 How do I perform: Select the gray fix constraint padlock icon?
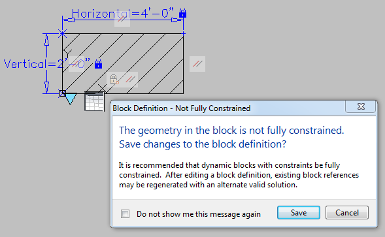click(x=114, y=79)
